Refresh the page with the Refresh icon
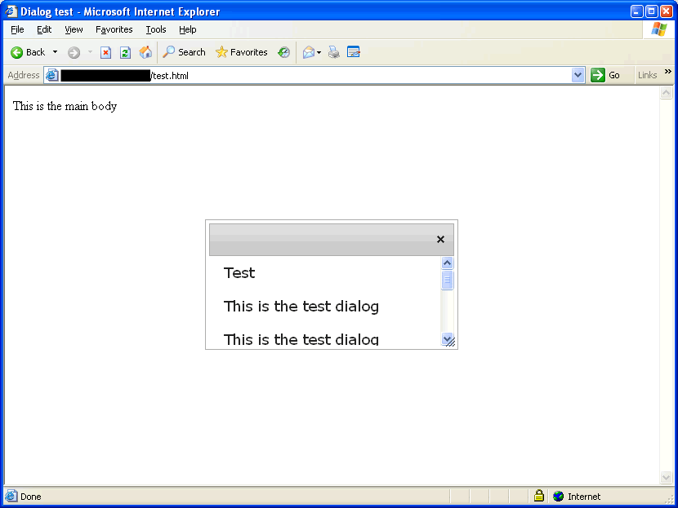Viewport: 678px width, 508px height. pos(125,52)
